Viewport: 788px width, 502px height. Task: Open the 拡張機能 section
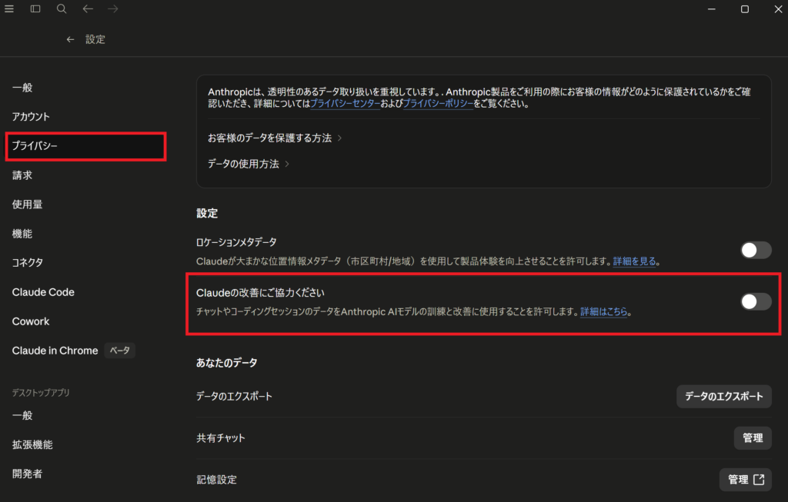[x=32, y=445]
